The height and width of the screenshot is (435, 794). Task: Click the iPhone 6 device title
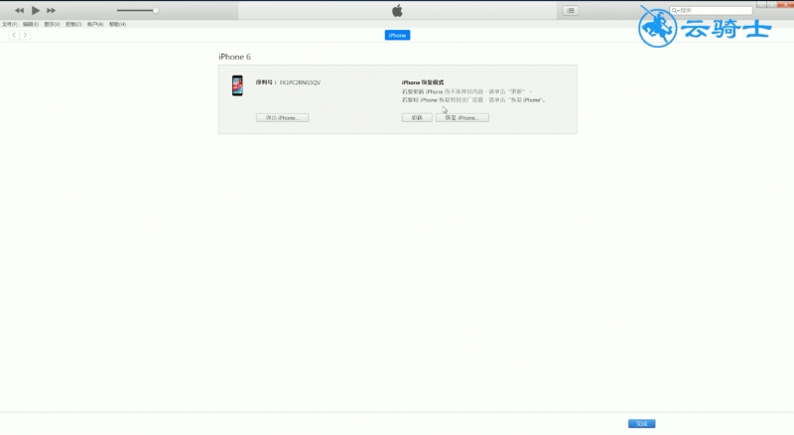click(x=234, y=57)
